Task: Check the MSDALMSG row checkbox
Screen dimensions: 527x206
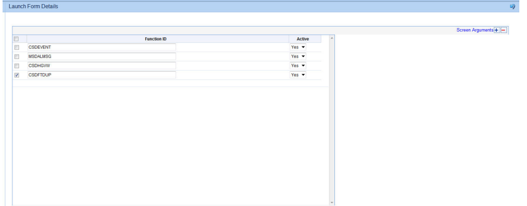Action: (16, 56)
